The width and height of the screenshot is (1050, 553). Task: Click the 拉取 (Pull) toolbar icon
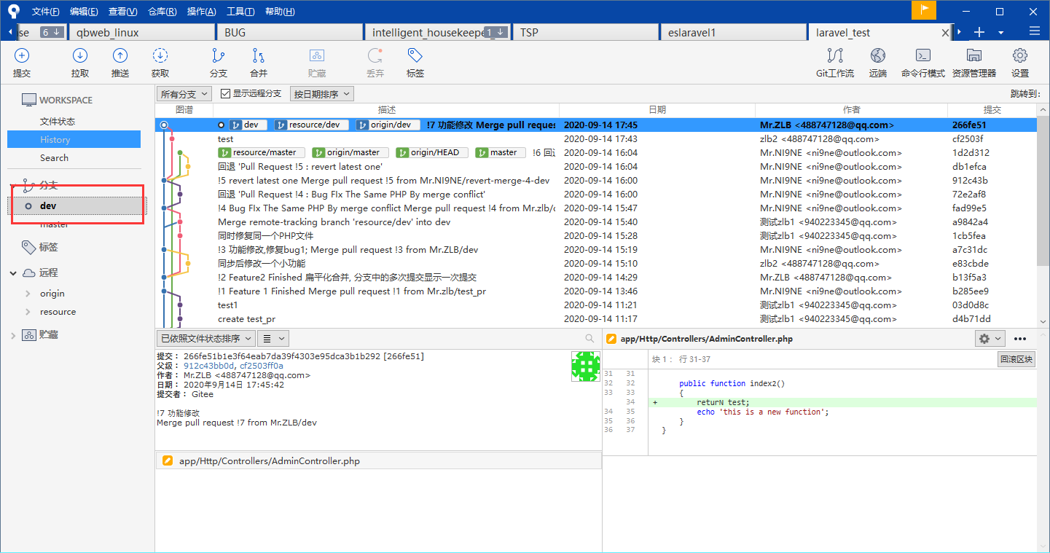(x=80, y=56)
